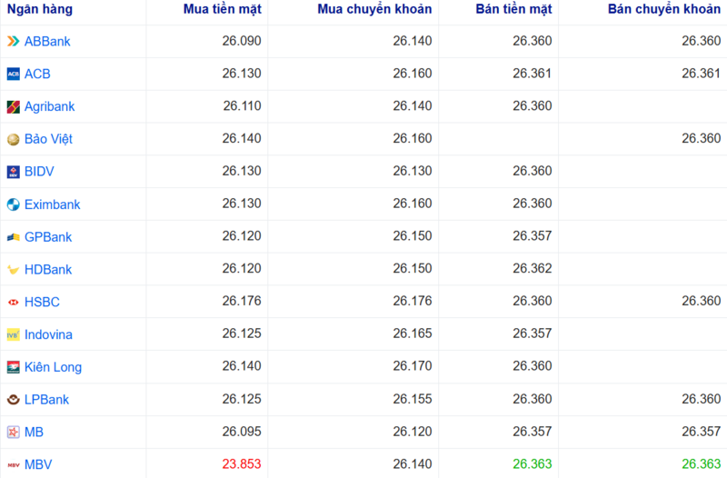Click the MB bank logo icon

pyautogui.click(x=13, y=432)
